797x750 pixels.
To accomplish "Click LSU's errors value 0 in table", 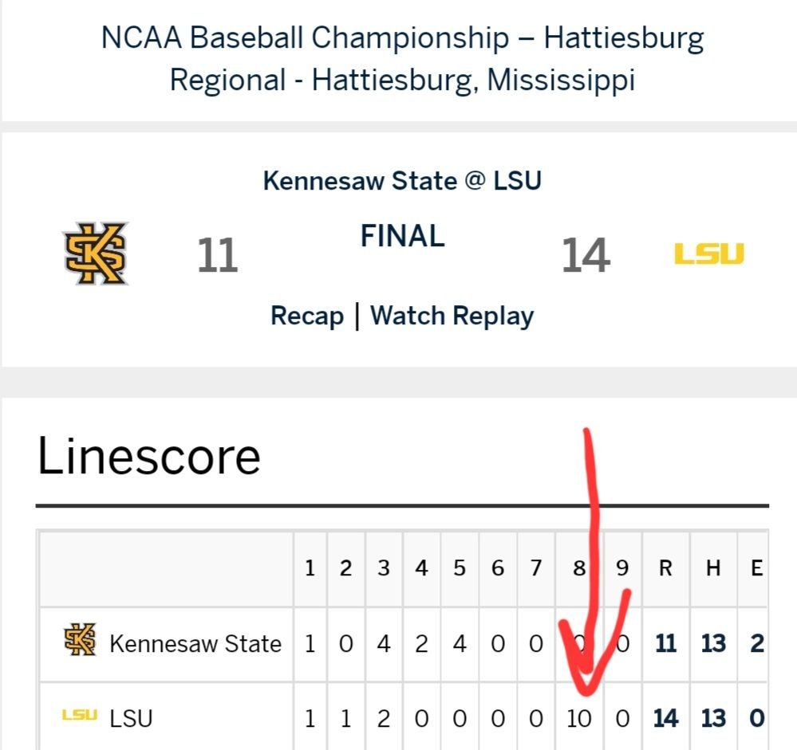I will click(757, 718).
